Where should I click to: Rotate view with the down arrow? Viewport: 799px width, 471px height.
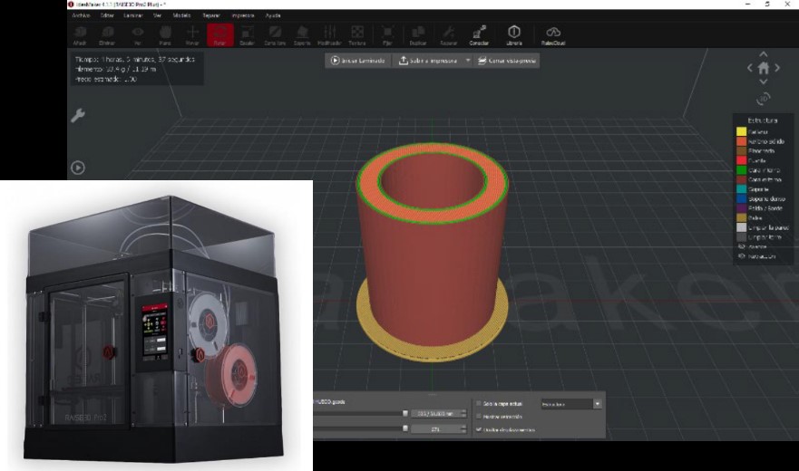tap(764, 82)
